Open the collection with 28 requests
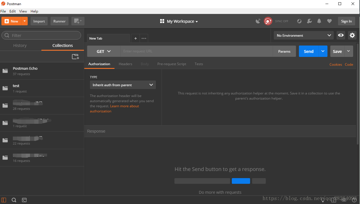Viewport: 360px width, 204px height. 42,106
